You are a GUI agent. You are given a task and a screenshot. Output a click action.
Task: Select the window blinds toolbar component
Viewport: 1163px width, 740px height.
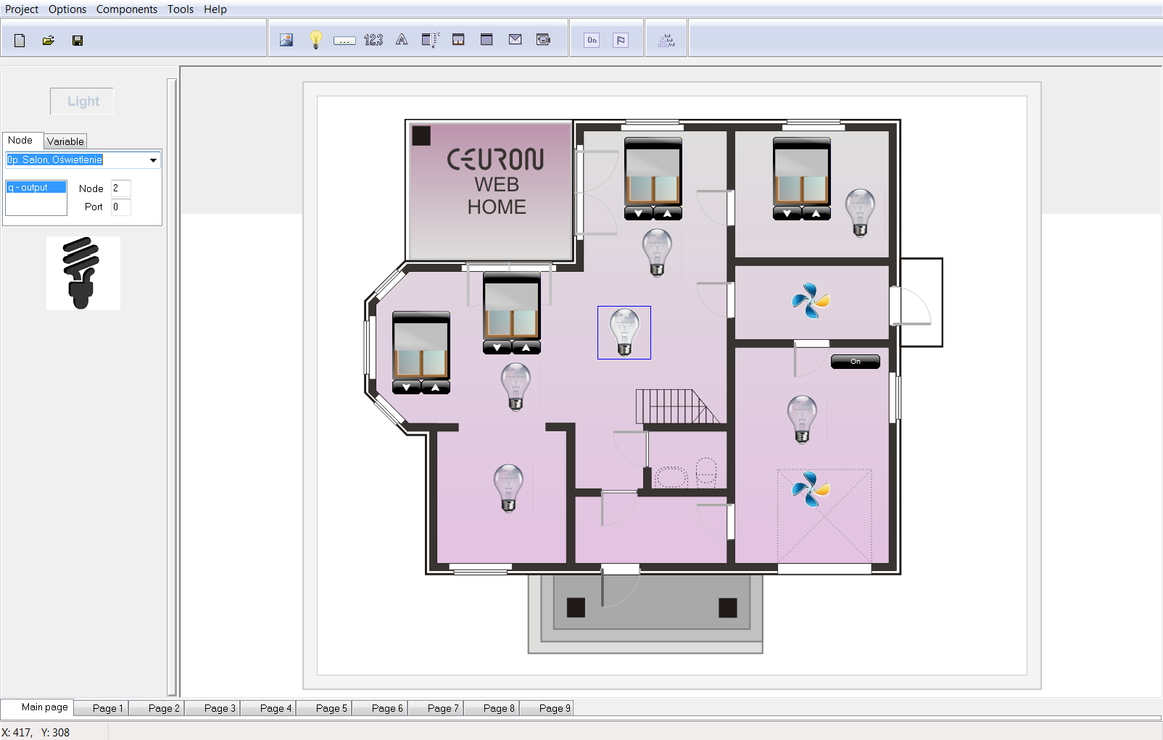tap(458, 40)
